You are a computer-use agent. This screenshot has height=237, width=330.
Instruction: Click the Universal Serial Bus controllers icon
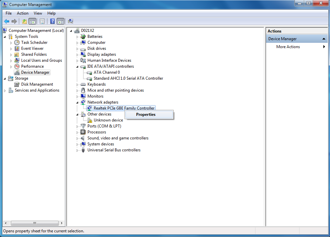(83, 150)
